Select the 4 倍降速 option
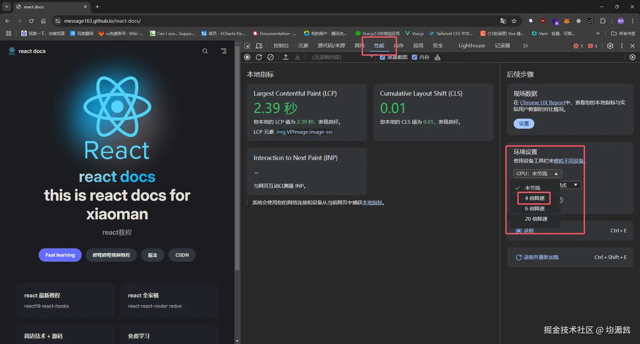 535,198
